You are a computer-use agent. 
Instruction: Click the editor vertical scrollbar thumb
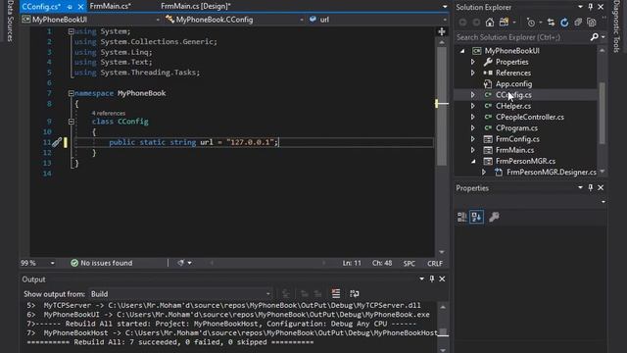442,106
